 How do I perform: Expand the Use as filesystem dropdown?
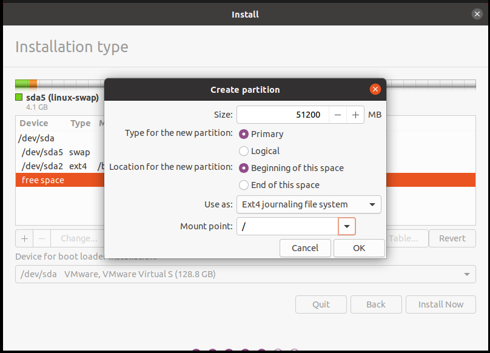(x=308, y=204)
